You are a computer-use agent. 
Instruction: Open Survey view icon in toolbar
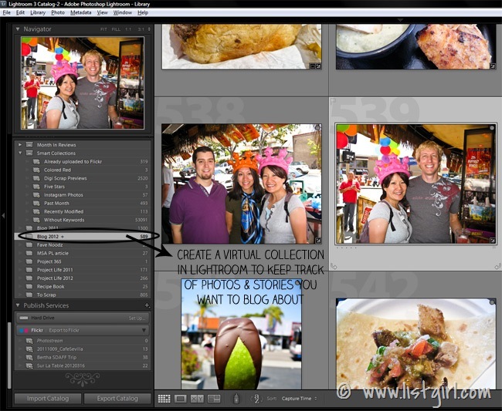[214, 399]
